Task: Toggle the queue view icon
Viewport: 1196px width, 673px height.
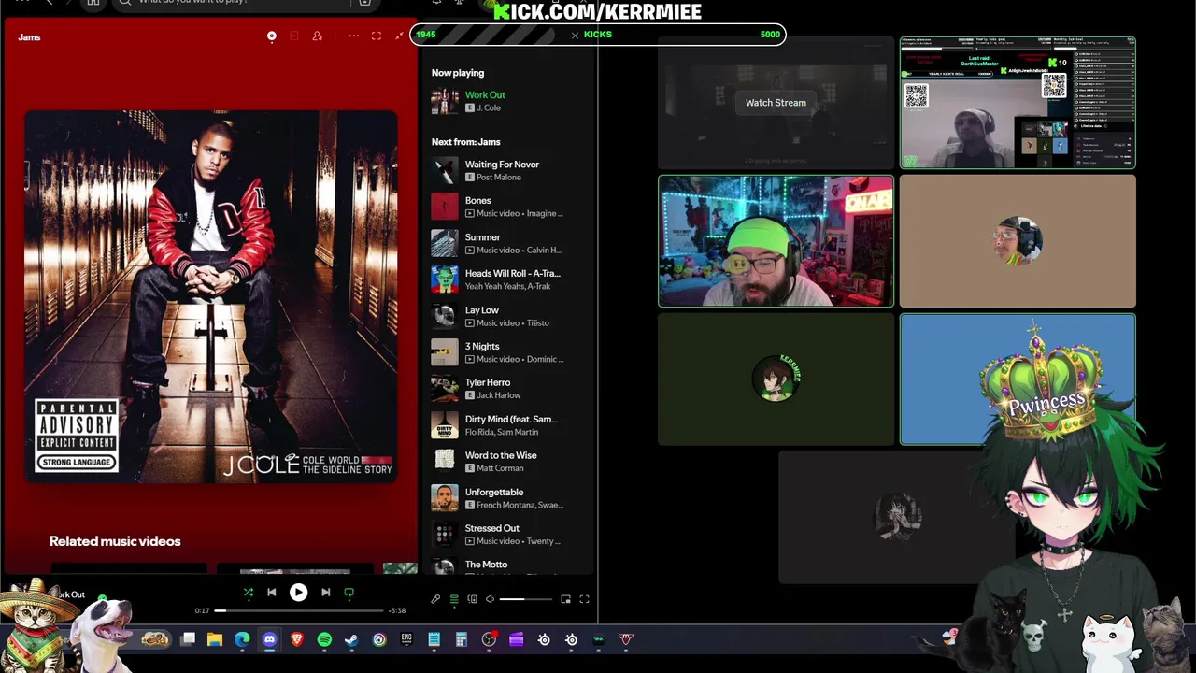Action: click(x=454, y=599)
